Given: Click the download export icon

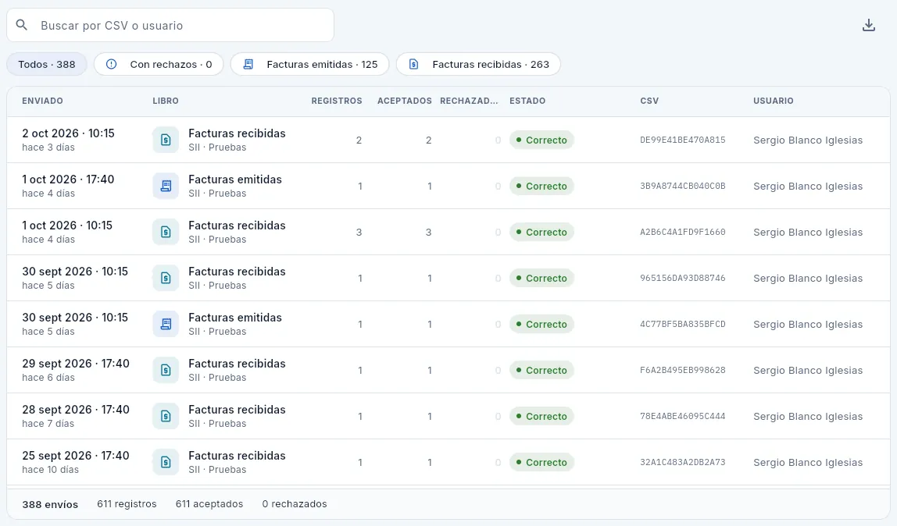Looking at the screenshot, I should (x=868, y=25).
